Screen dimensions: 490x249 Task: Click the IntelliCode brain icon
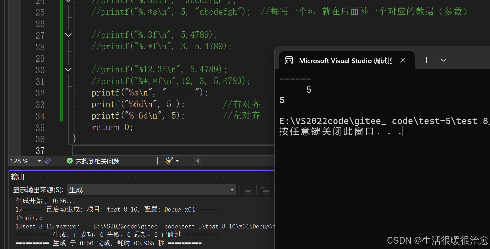pos(48,161)
